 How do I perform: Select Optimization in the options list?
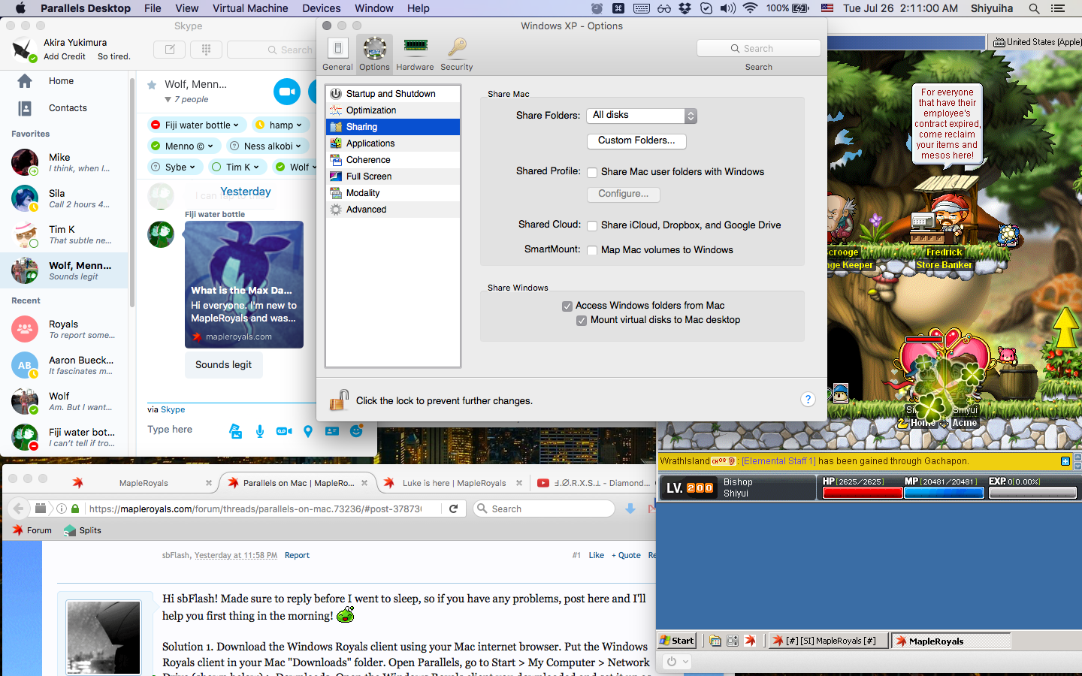click(393, 110)
